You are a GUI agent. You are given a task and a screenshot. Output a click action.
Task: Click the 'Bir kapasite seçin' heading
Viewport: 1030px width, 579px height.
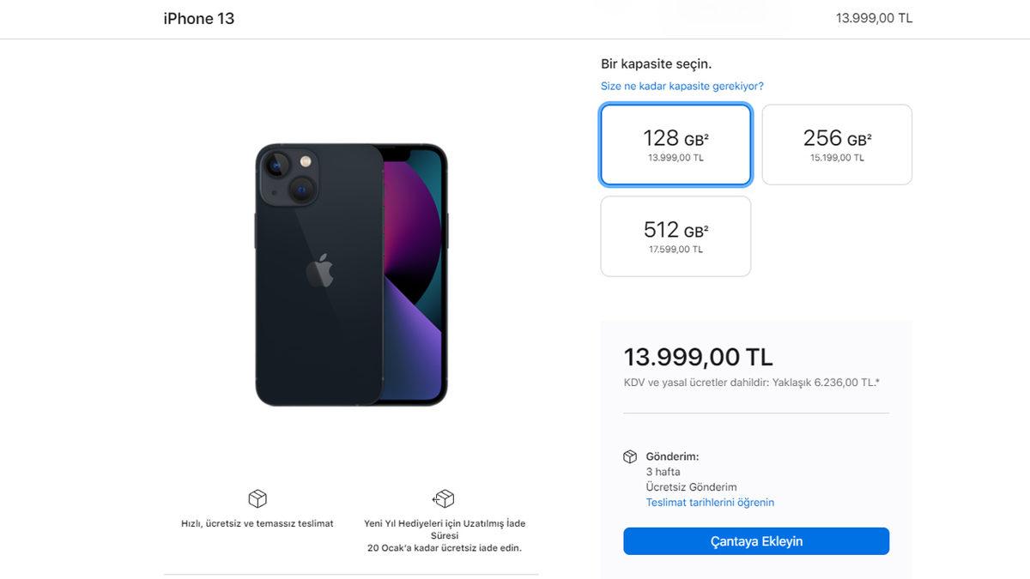click(x=657, y=63)
